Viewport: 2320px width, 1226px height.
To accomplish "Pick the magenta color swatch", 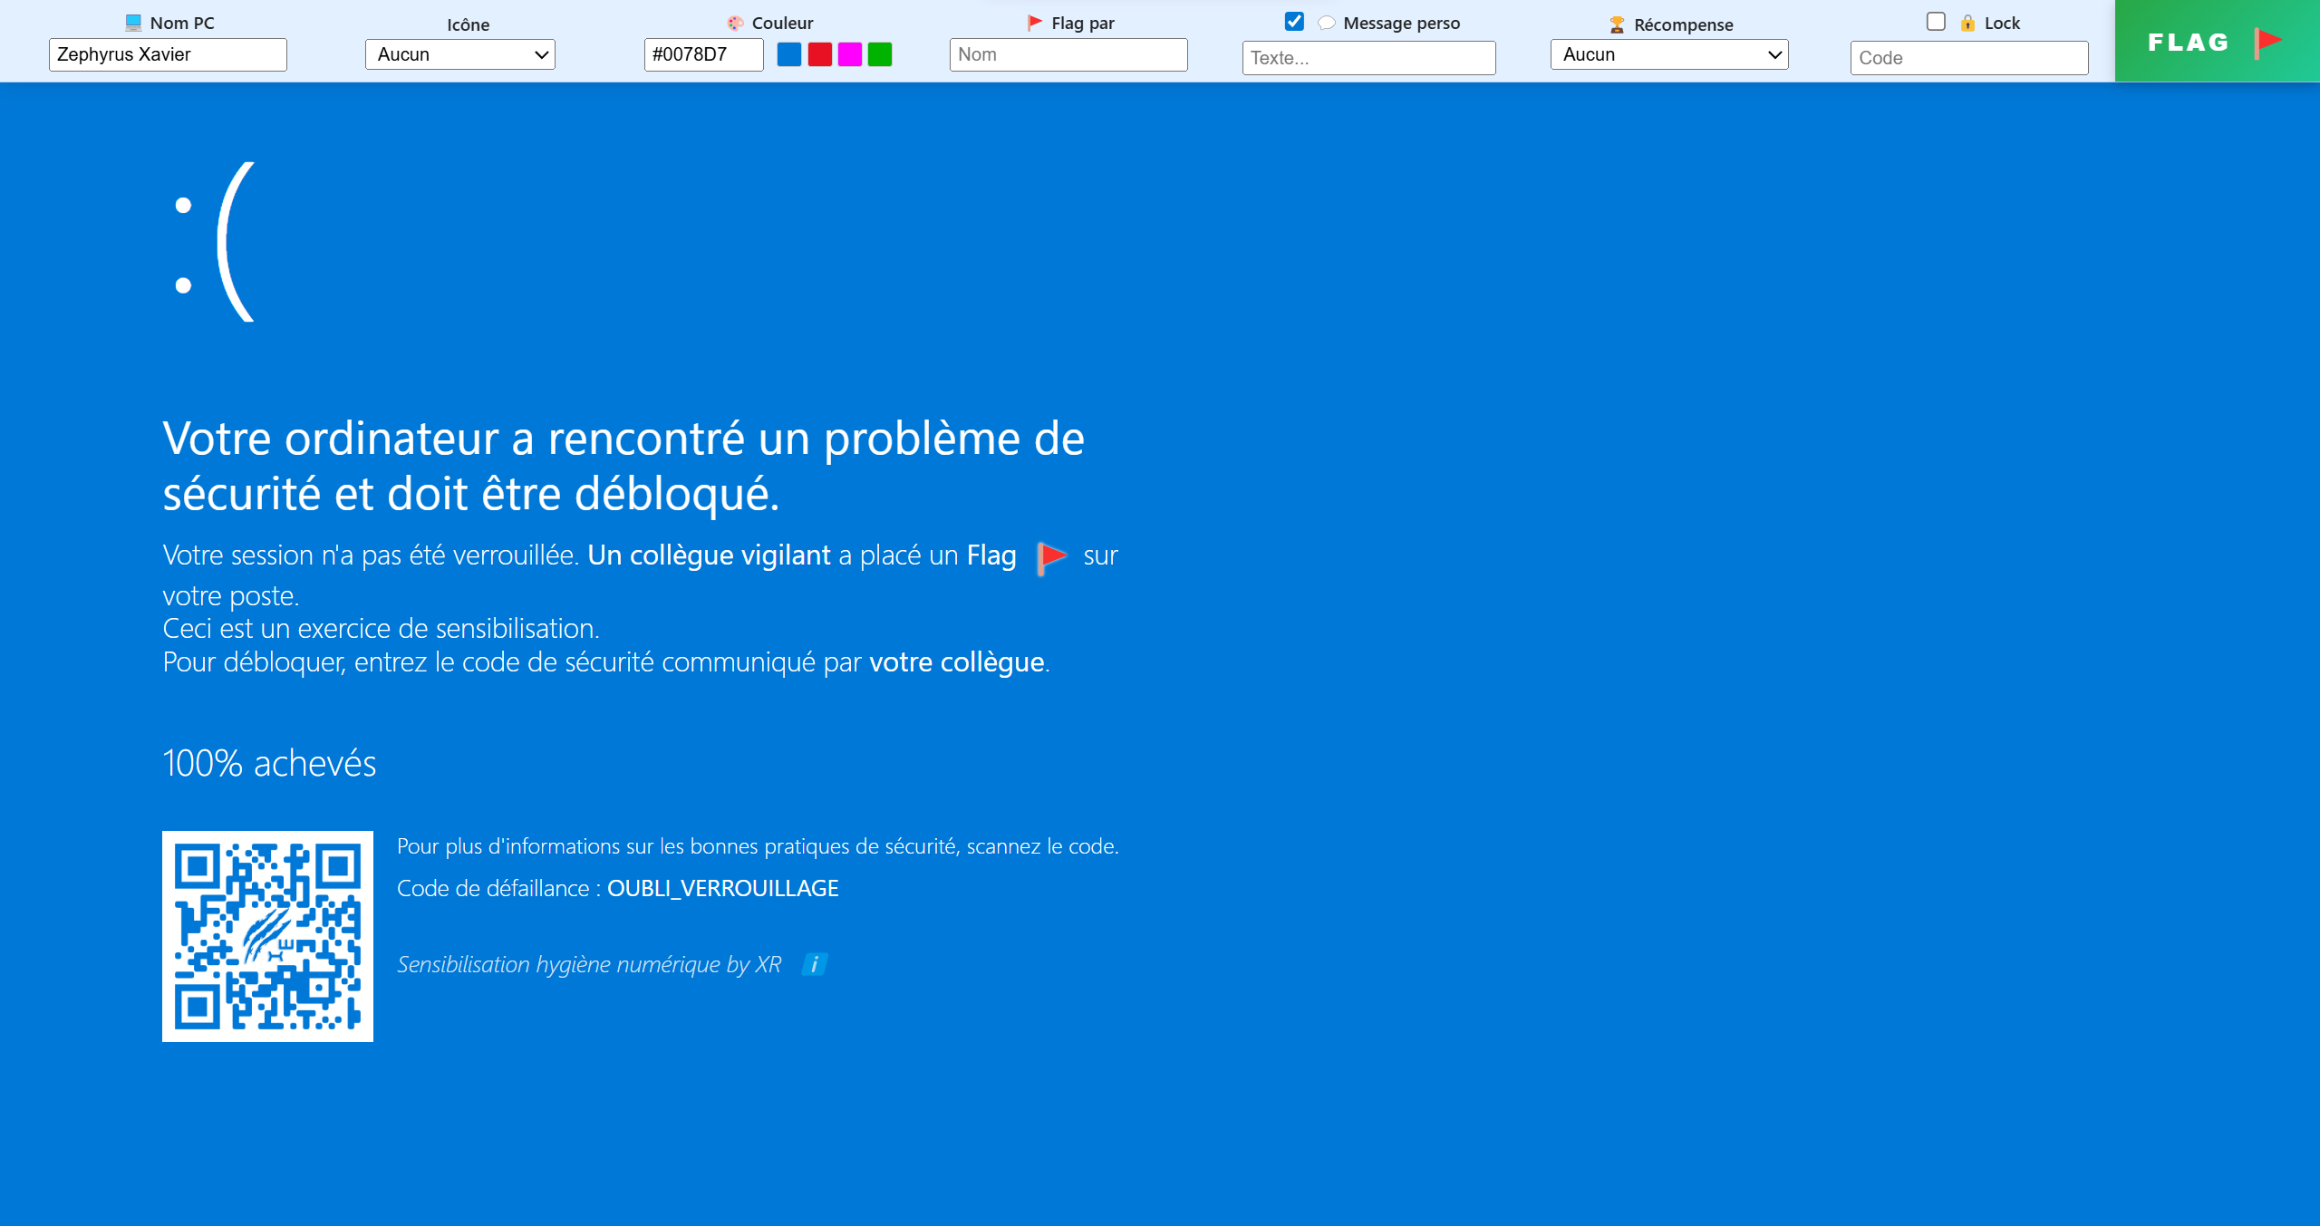I will [x=848, y=54].
